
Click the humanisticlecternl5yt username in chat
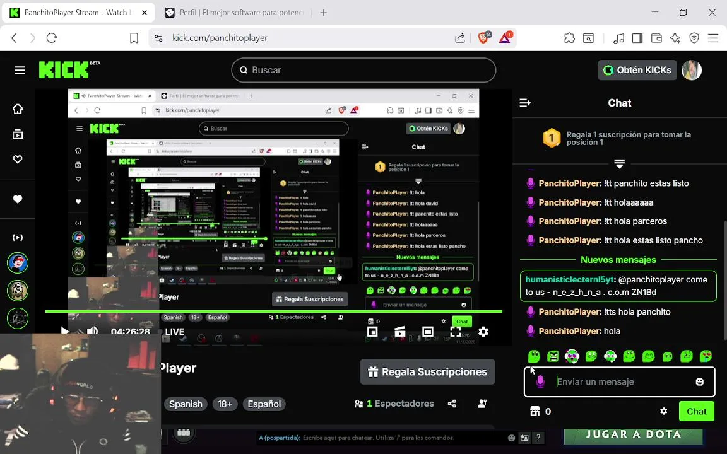point(570,279)
